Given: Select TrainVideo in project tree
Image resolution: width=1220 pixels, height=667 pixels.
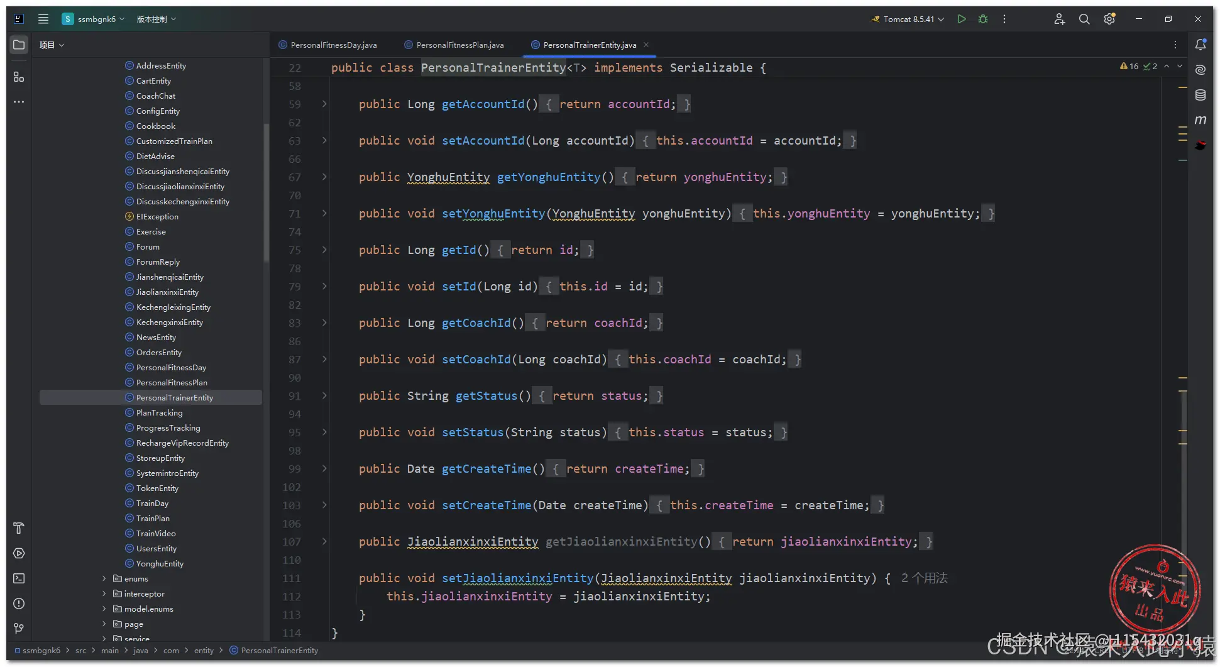Looking at the screenshot, I should tap(156, 533).
